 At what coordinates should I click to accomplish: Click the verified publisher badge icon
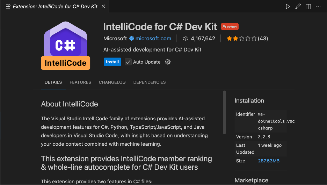pos(132,38)
